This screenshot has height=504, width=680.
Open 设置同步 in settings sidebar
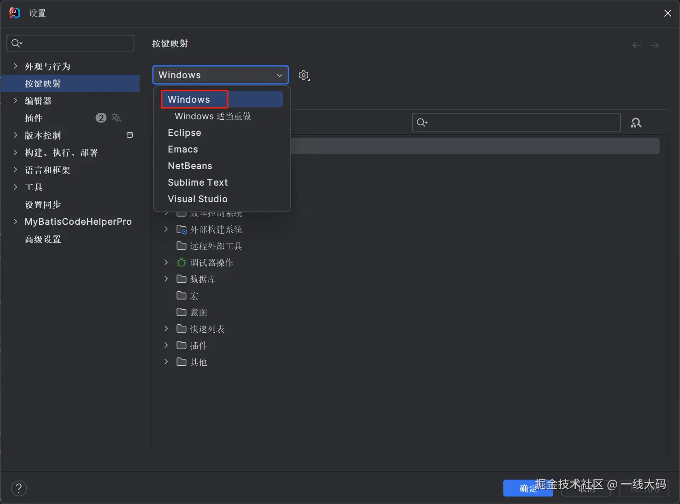point(70,205)
